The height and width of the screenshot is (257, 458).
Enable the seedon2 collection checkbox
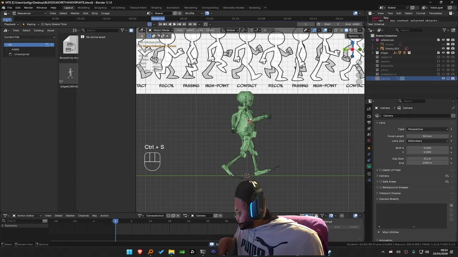pos(438,57)
